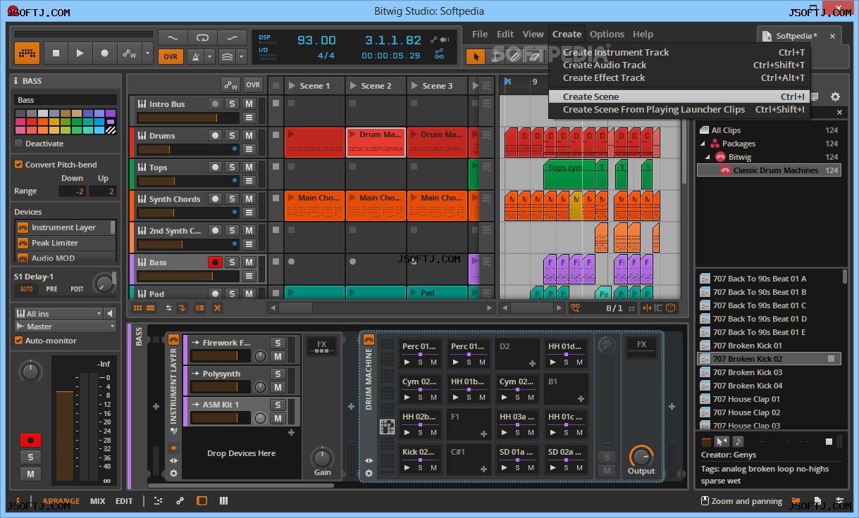This screenshot has width=859, height=518.
Task: Select Create Scene menu entry
Action: (679, 96)
